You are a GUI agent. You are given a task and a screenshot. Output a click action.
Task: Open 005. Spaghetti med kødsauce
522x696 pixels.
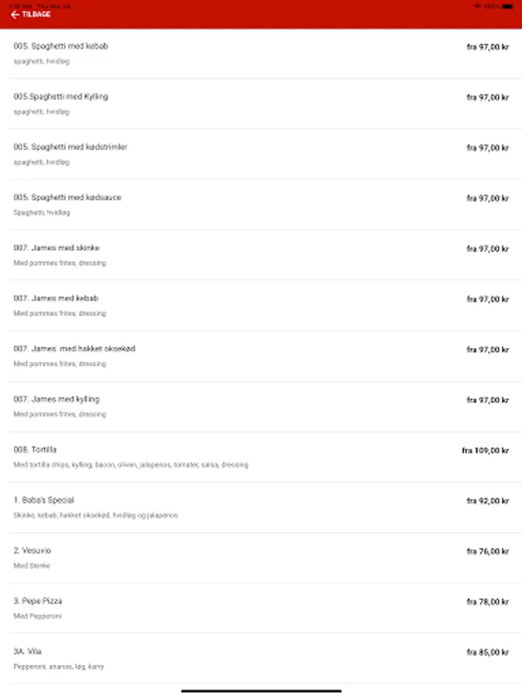tap(67, 197)
